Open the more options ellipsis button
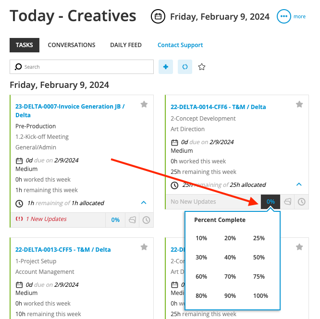The width and height of the screenshot is (320, 319). 284,16
